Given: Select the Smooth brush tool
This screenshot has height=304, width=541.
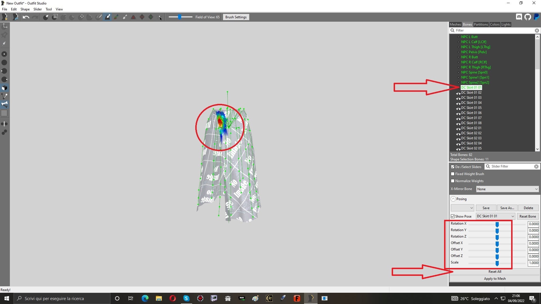Looking at the screenshot, I should 89,17.
